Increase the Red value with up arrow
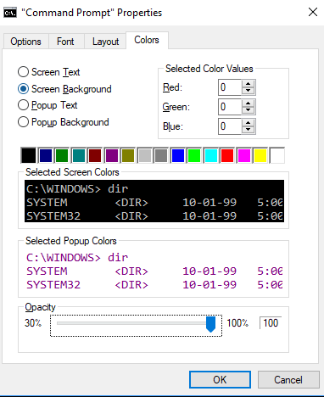This screenshot has height=397, width=324. (249, 84)
